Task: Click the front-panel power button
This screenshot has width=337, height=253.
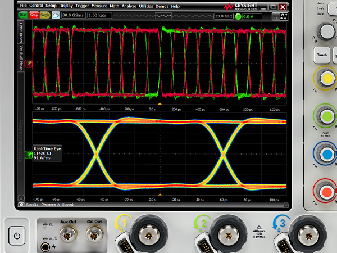Action: click(17, 236)
